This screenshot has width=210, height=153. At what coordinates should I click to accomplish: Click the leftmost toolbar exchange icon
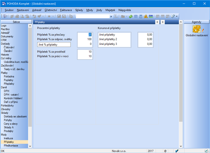click(5, 16)
